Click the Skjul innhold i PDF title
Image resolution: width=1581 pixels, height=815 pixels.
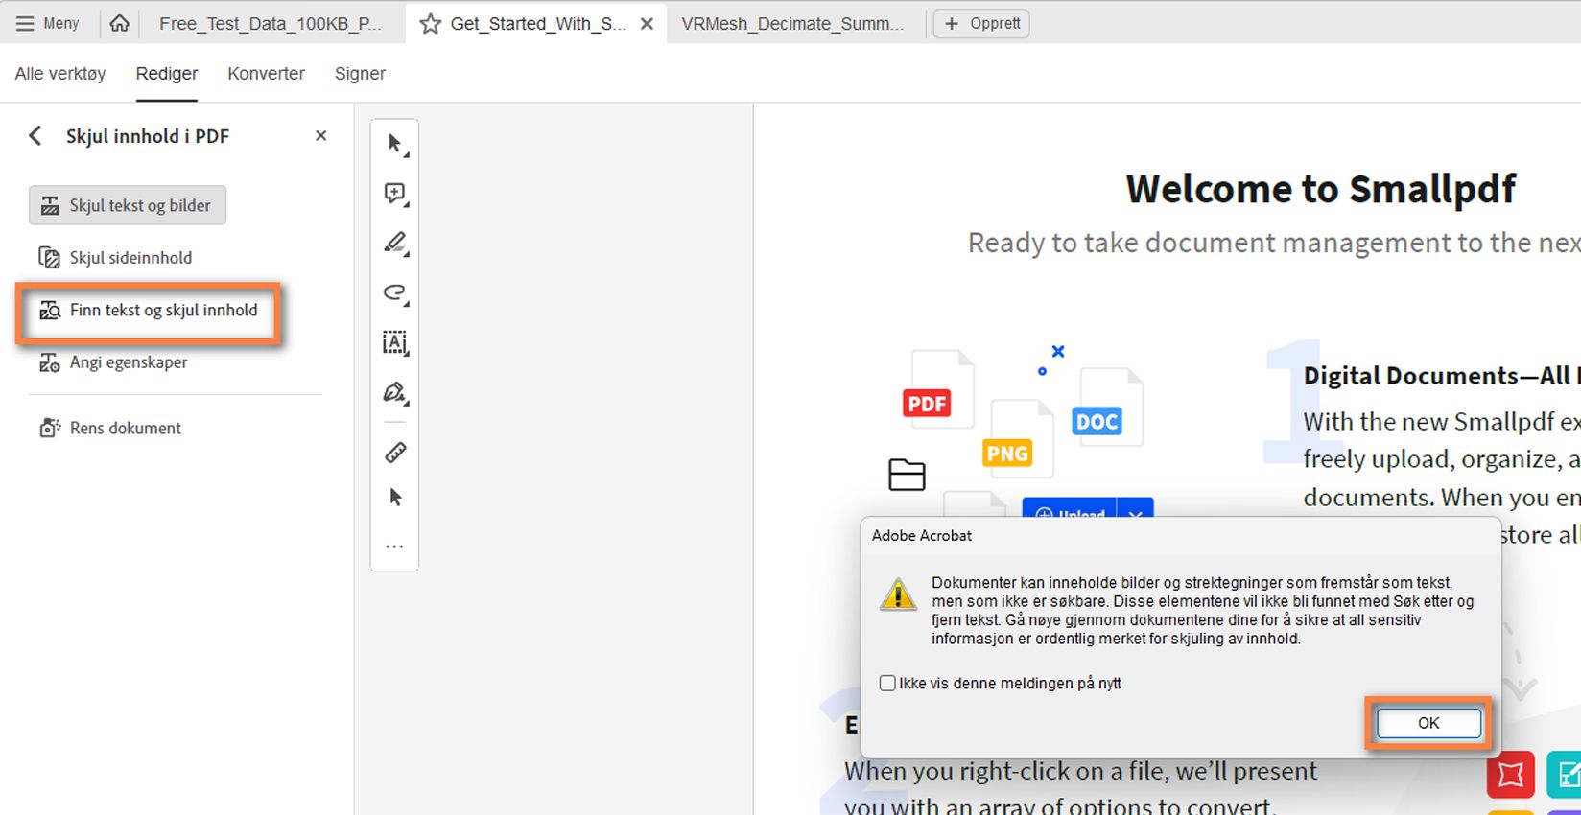point(148,136)
